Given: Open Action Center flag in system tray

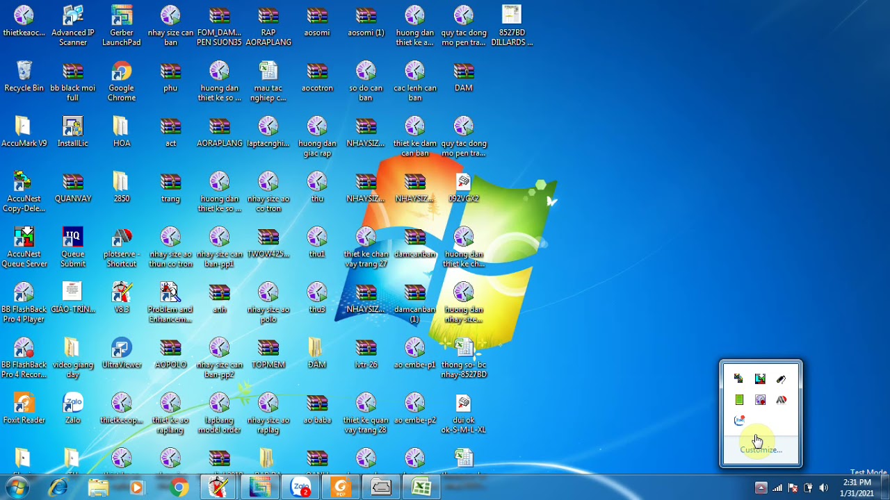Looking at the screenshot, I should coord(793,487).
